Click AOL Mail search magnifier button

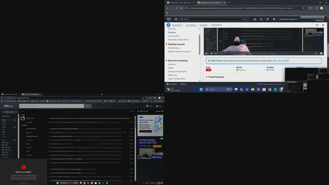88,106
